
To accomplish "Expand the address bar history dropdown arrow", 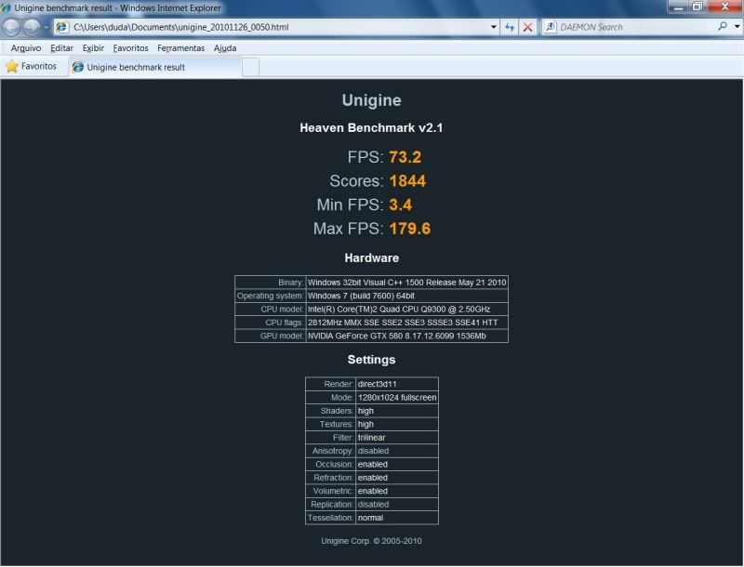I will tap(494, 27).
